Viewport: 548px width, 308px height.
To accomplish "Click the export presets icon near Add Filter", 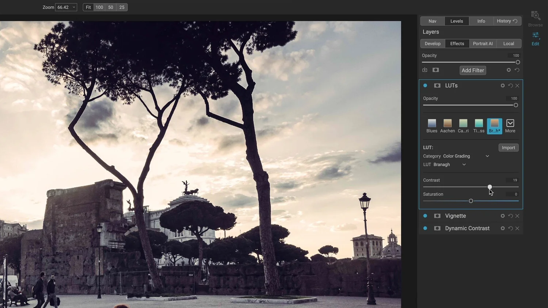I will tap(425, 70).
